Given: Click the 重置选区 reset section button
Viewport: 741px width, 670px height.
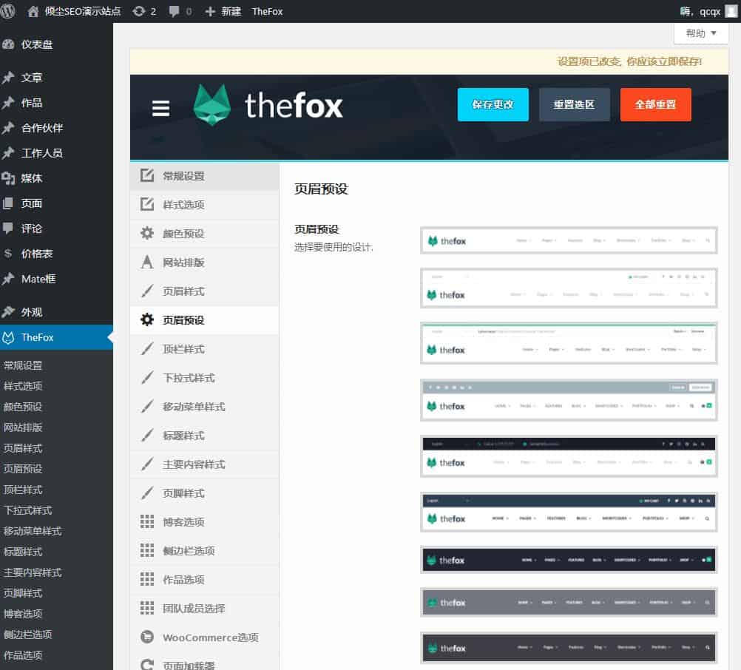Looking at the screenshot, I should [574, 104].
